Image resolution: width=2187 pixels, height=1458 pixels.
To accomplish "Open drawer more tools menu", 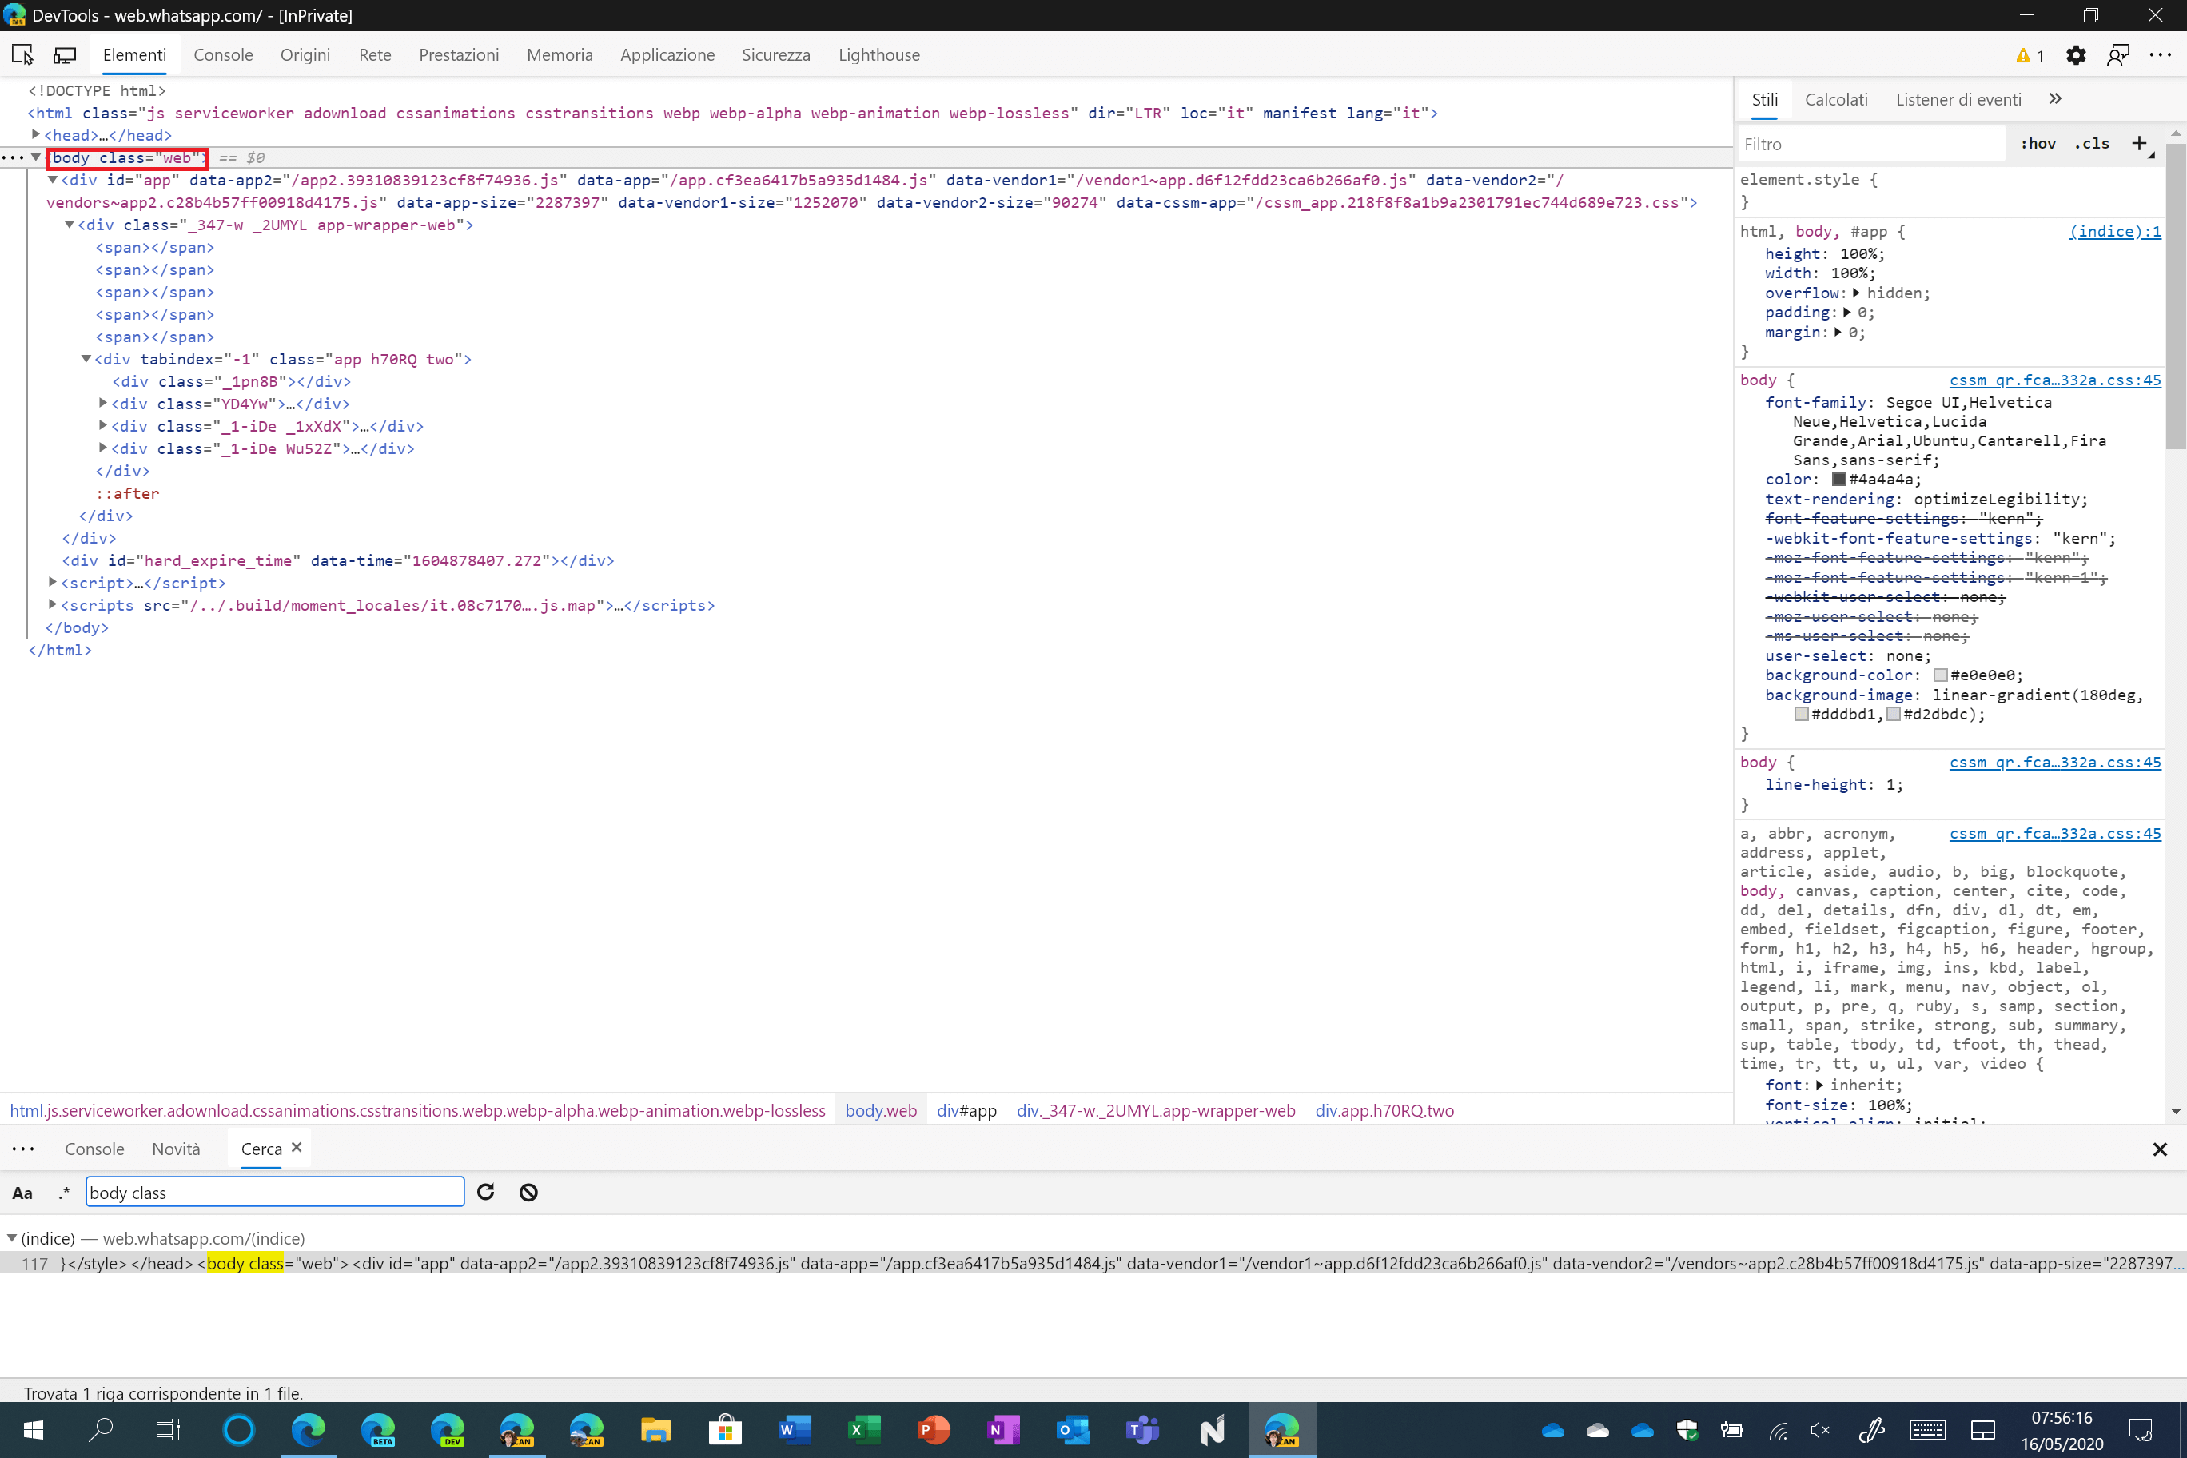I will pyautogui.click(x=23, y=1149).
